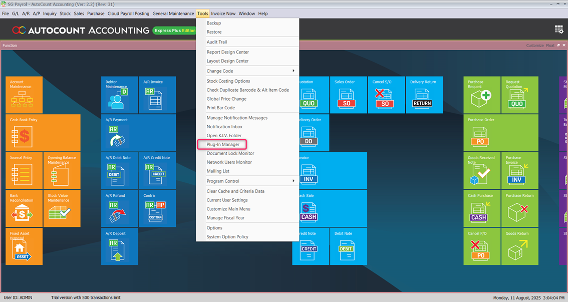This screenshot has width=568, height=302.
Task: Open the Purchase Request tile
Action: (x=482, y=95)
